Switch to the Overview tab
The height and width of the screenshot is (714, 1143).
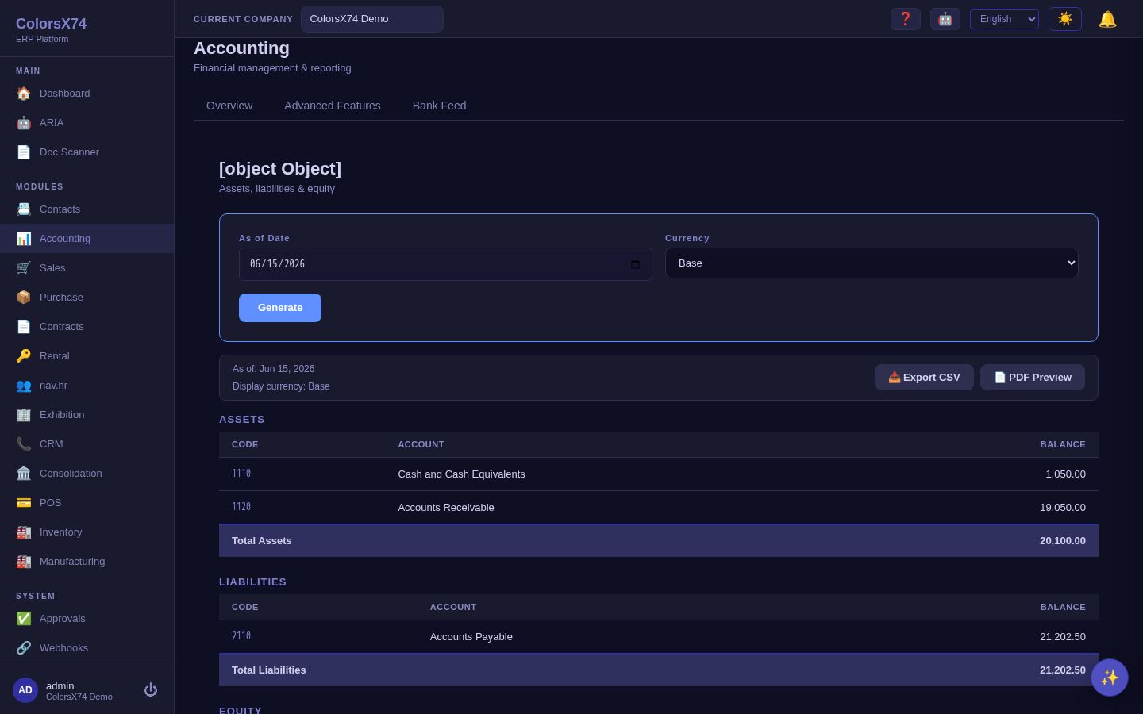tap(229, 106)
